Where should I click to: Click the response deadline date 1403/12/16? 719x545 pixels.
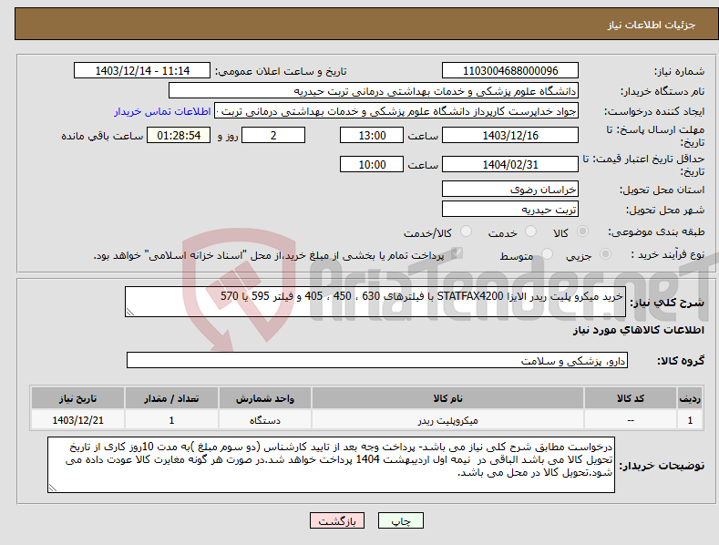pos(510,135)
